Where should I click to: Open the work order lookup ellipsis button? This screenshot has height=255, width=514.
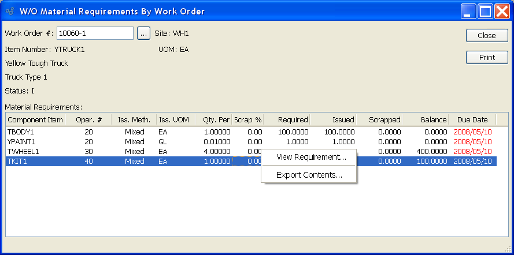coord(143,33)
